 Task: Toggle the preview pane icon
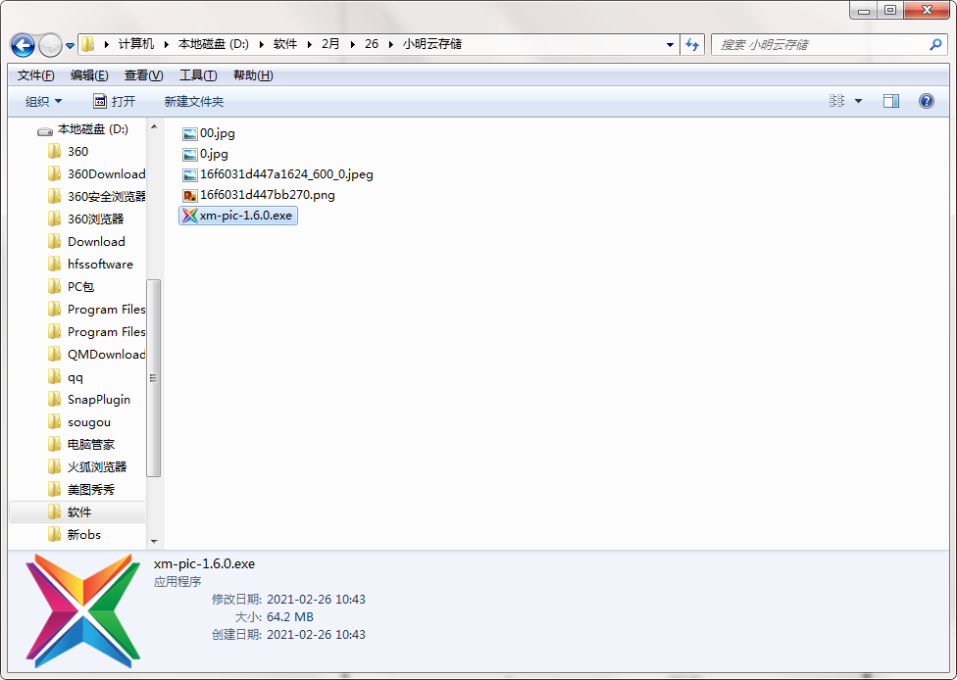[891, 101]
